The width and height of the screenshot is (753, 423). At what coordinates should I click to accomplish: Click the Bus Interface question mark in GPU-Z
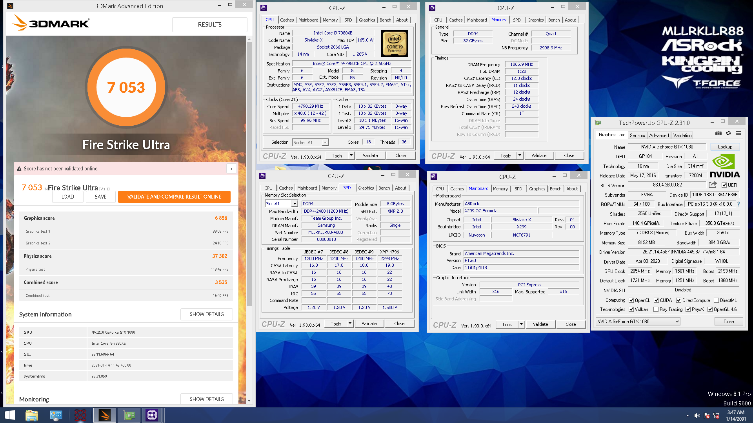click(x=738, y=204)
